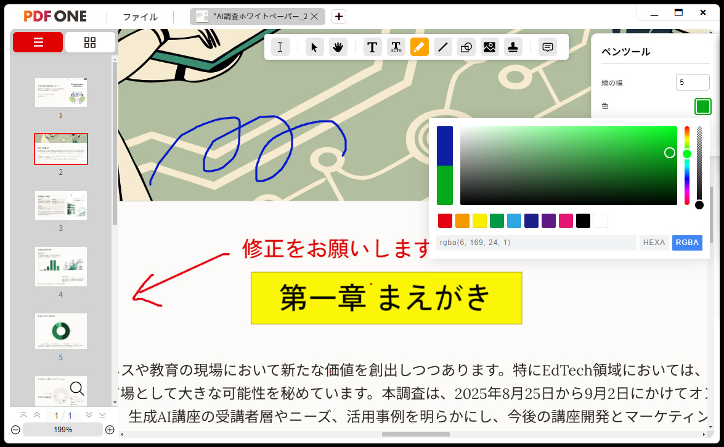Choose the red swatch in the color picker
The width and height of the screenshot is (724, 447).
coord(445,220)
